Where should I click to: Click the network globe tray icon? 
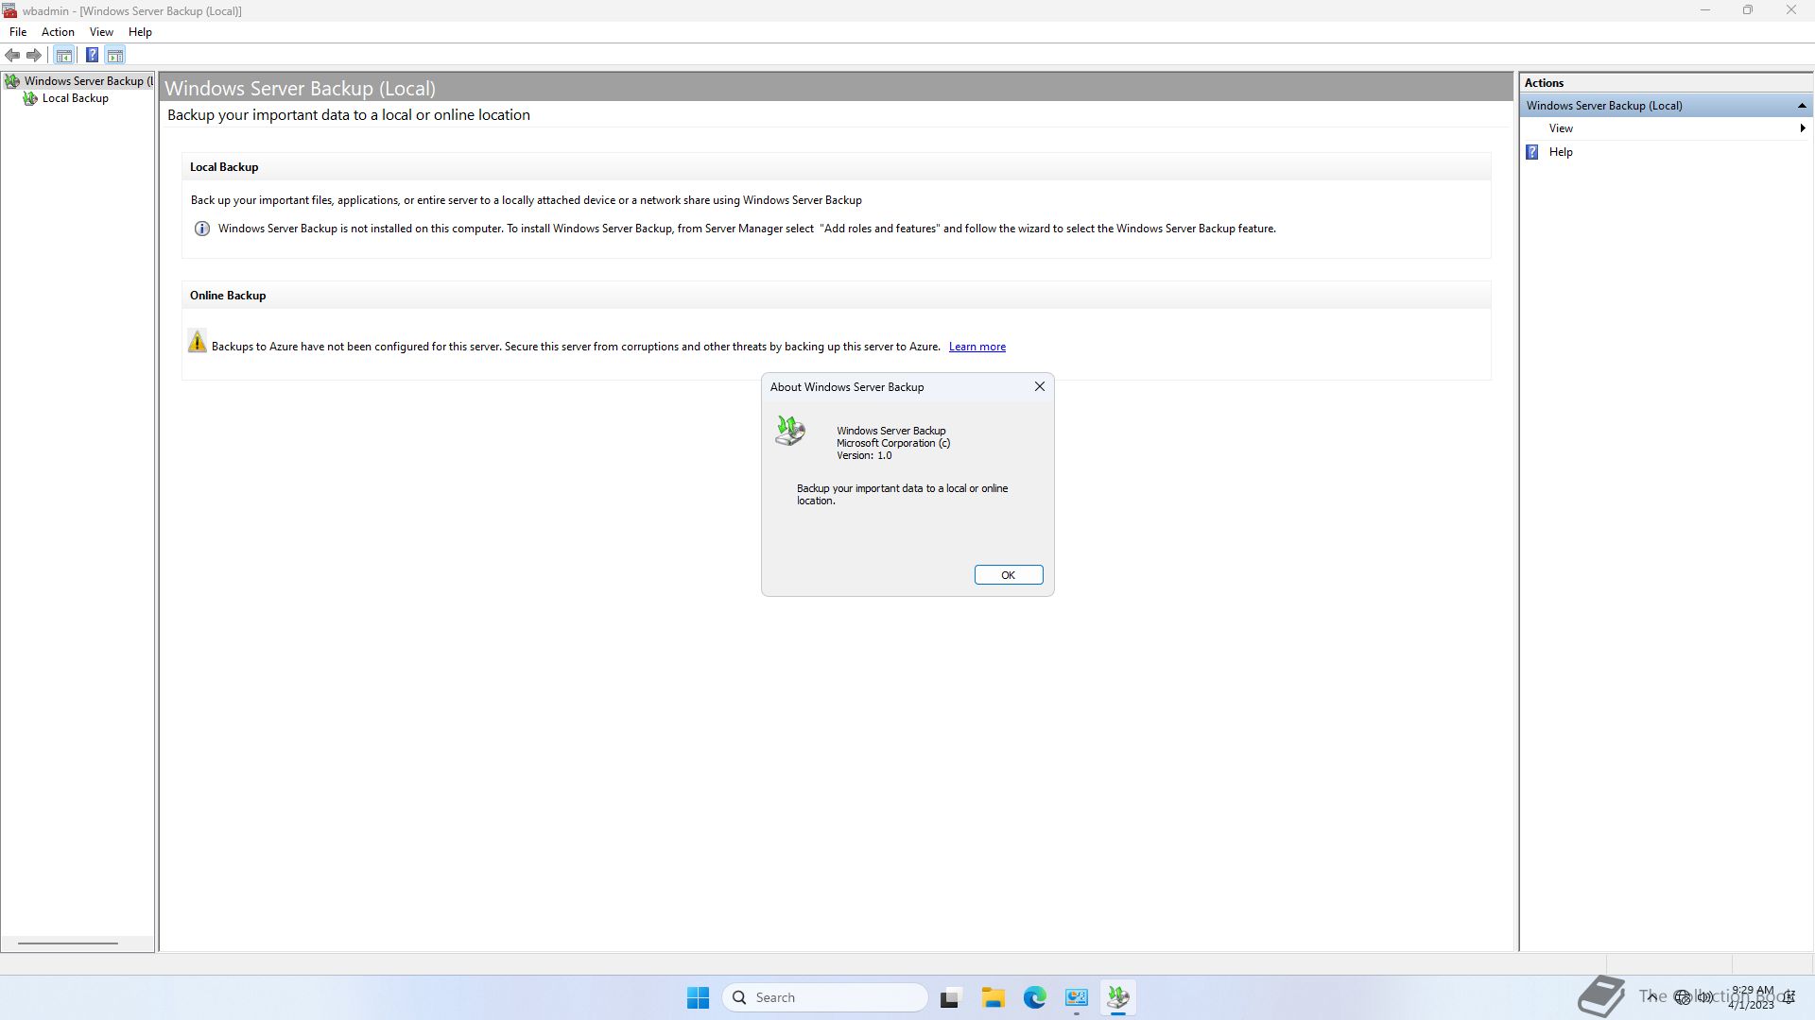1683,997
